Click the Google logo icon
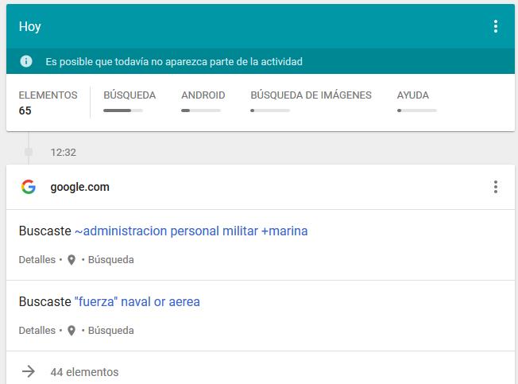Image resolution: width=518 pixels, height=384 pixels. [x=29, y=187]
